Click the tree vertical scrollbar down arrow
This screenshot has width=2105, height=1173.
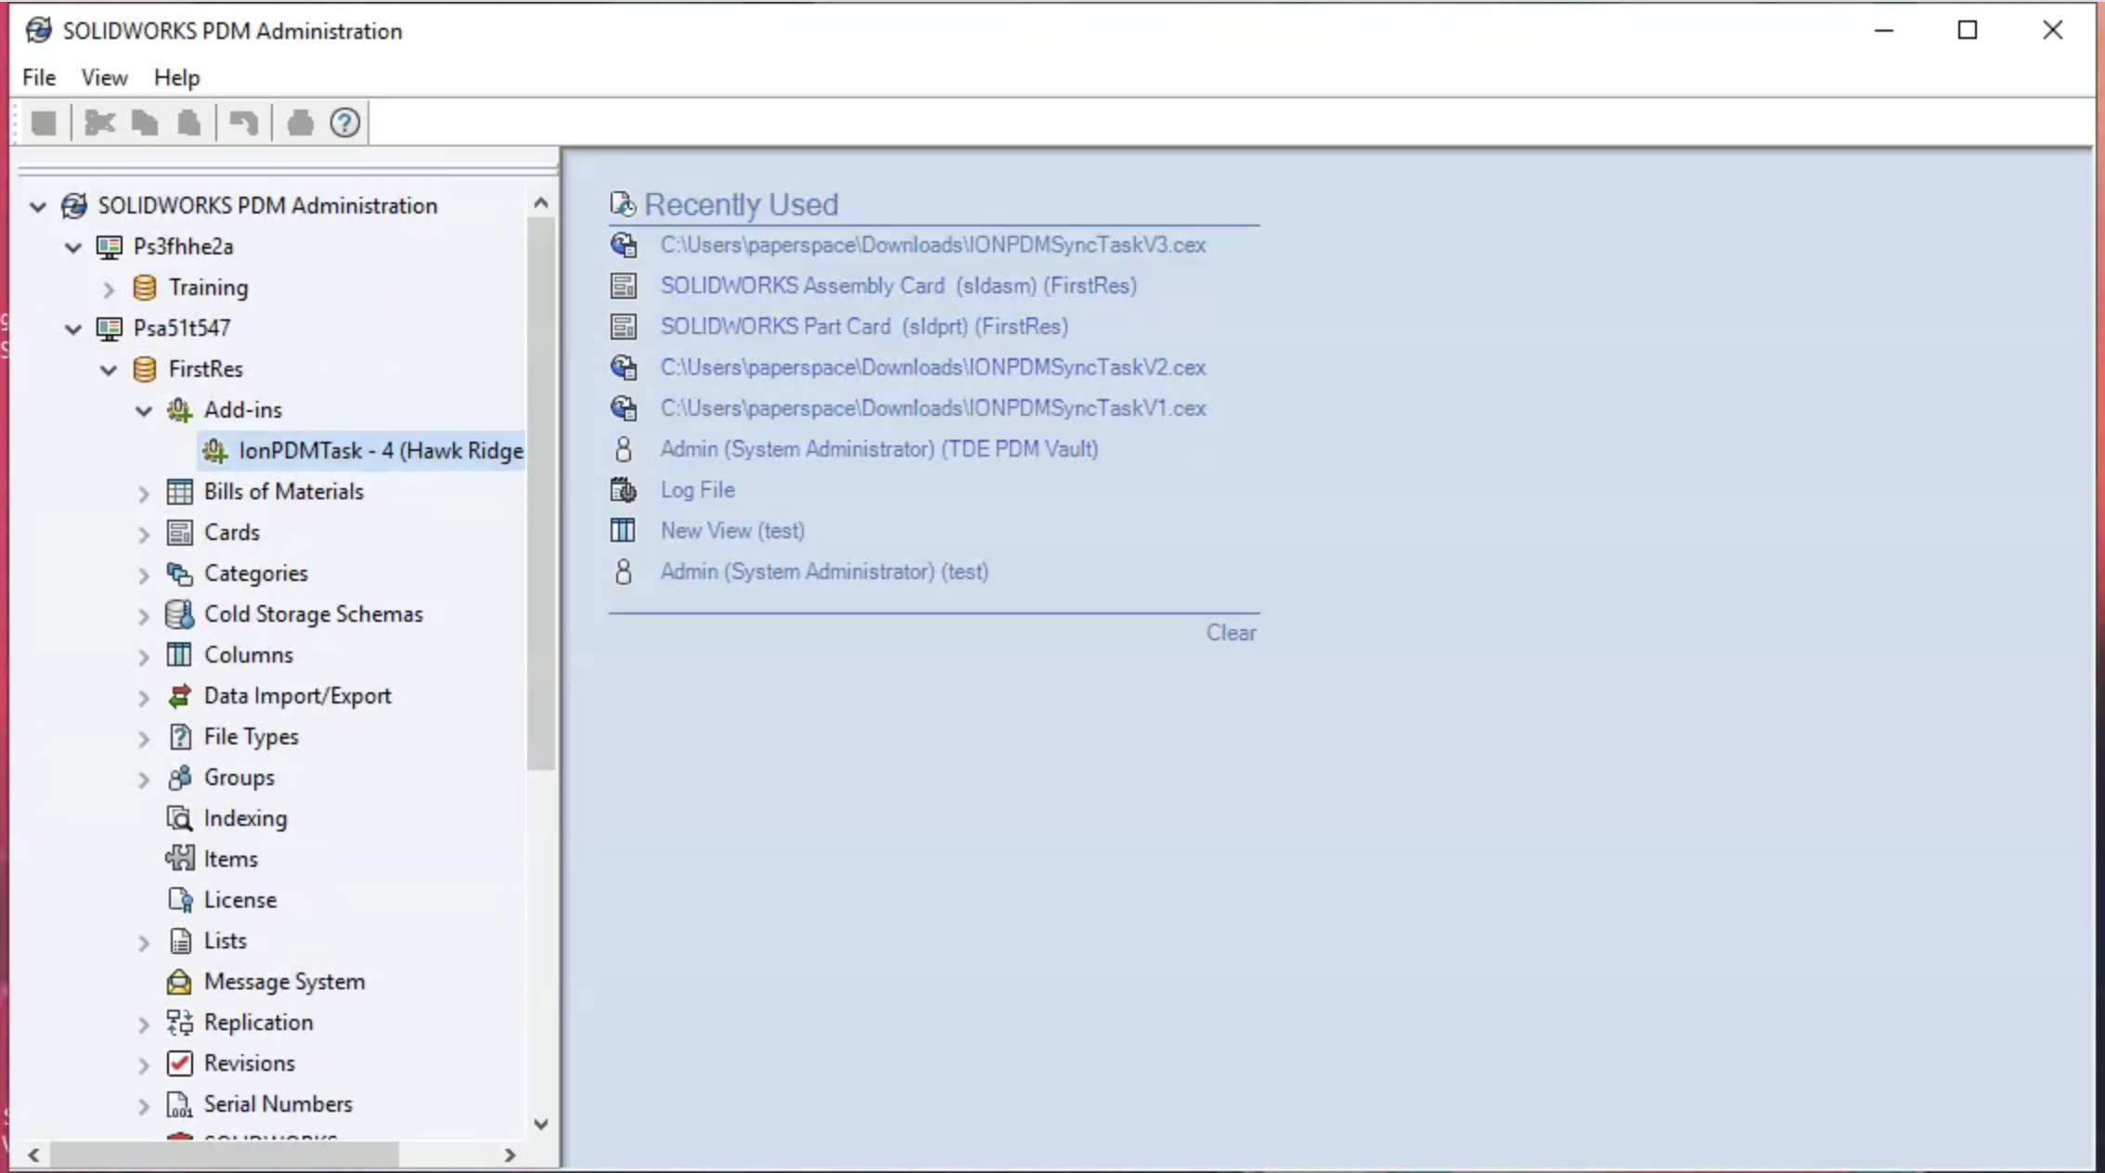tap(541, 1124)
